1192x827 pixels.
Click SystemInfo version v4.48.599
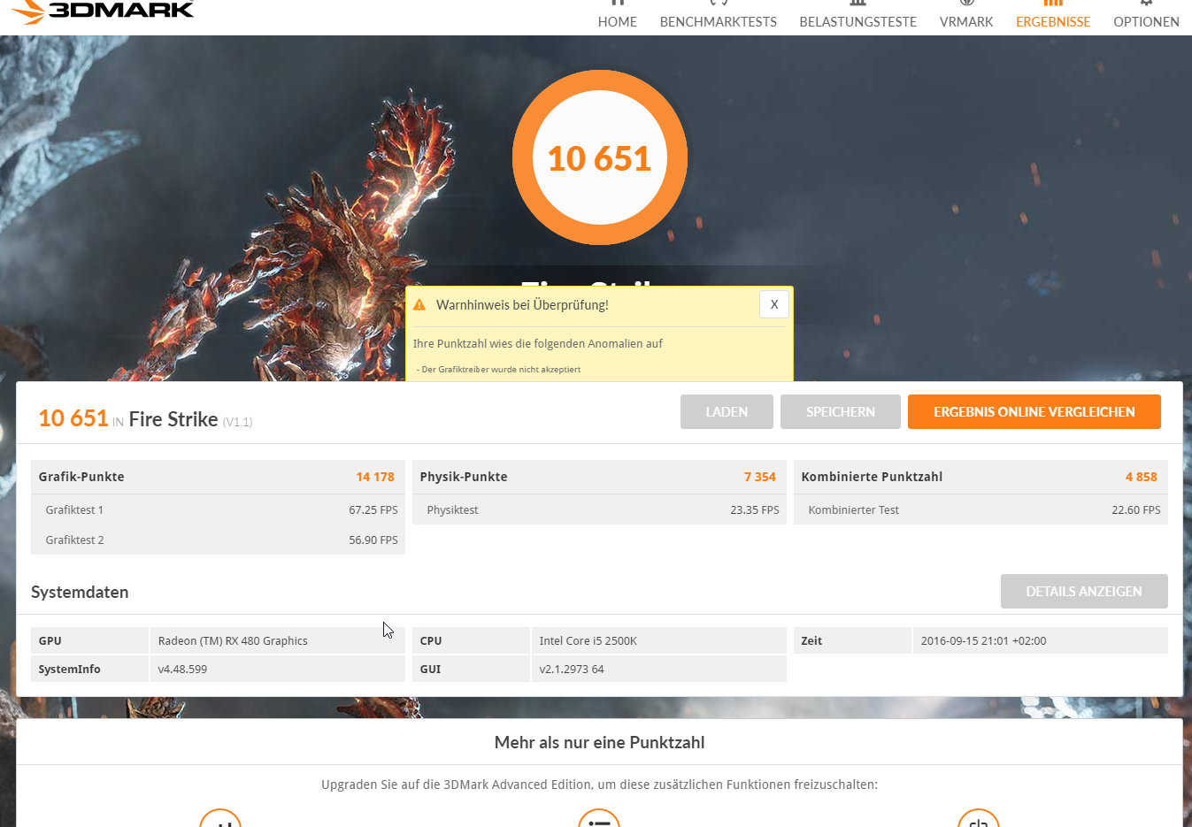(x=182, y=670)
